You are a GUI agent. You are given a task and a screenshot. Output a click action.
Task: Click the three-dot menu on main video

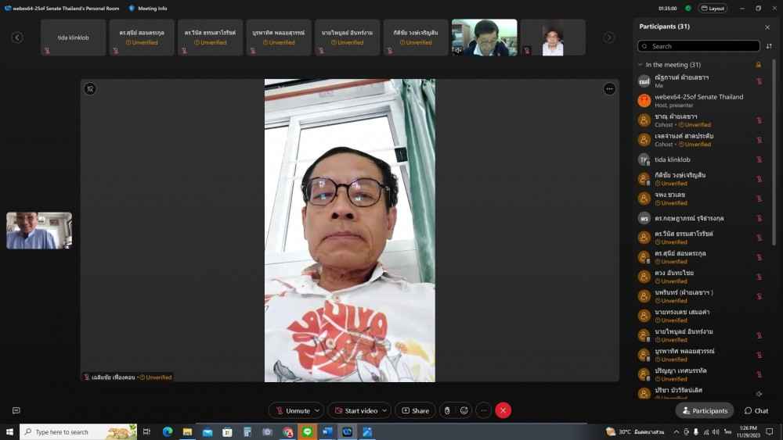click(609, 89)
